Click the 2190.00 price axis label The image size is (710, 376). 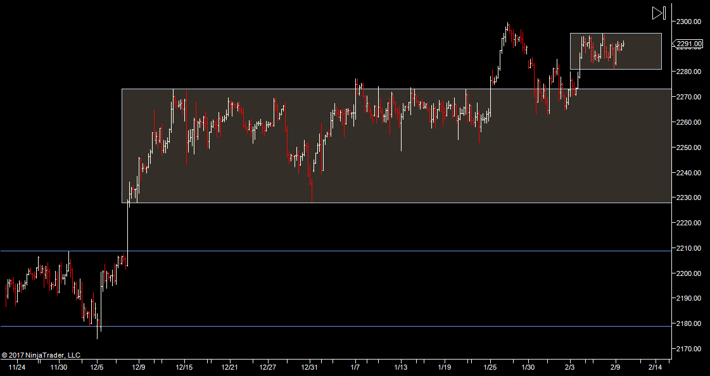[x=688, y=298]
